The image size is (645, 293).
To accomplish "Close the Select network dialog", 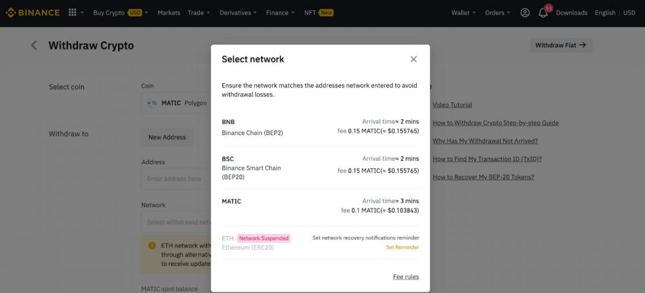I will click(413, 59).
